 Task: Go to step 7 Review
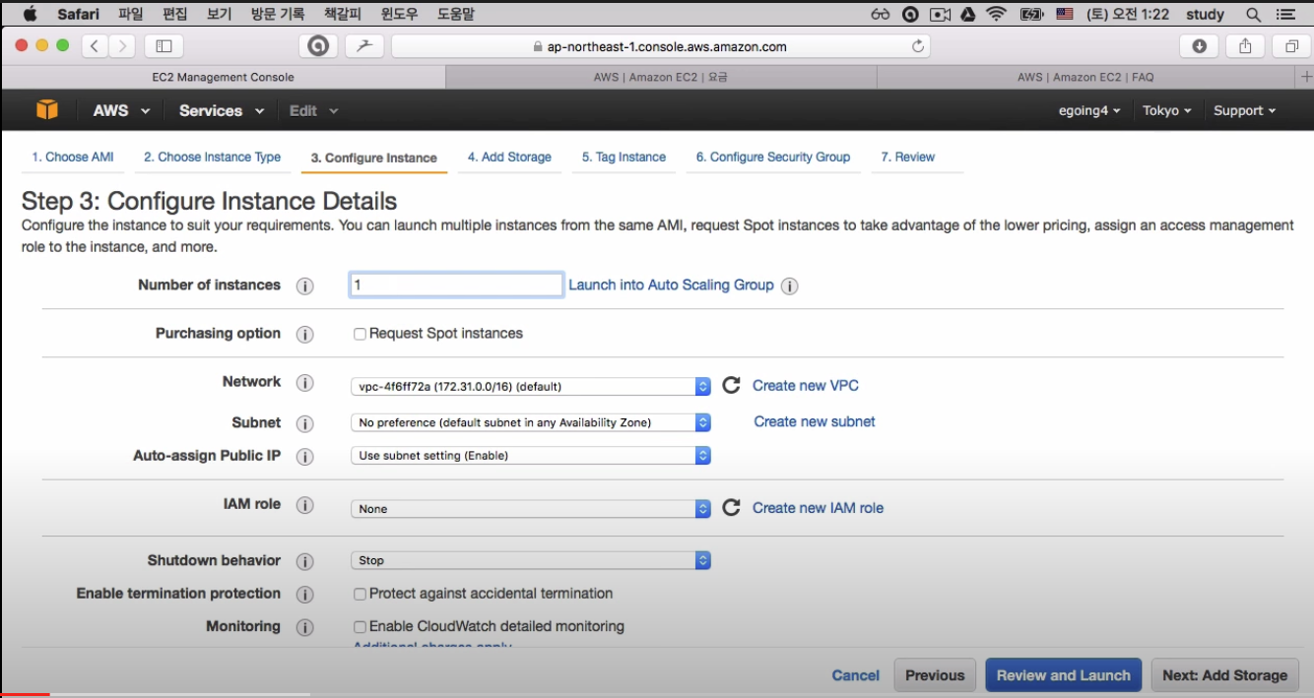click(x=908, y=158)
